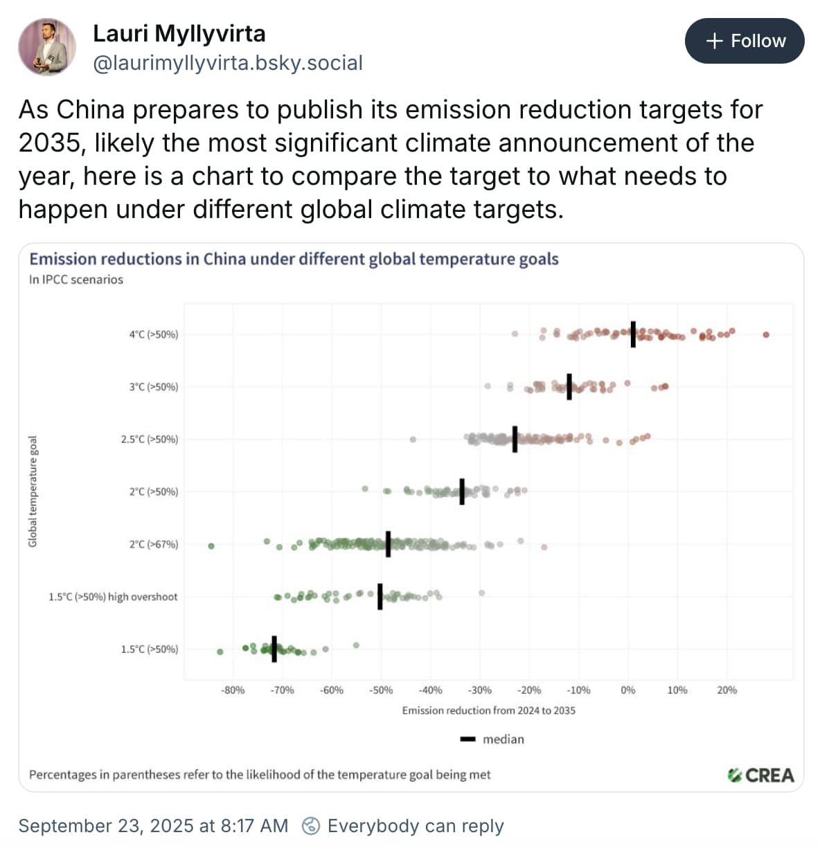Select the 4°C (>50%) median bar
The height and width of the screenshot is (846, 820).
(x=632, y=333)
